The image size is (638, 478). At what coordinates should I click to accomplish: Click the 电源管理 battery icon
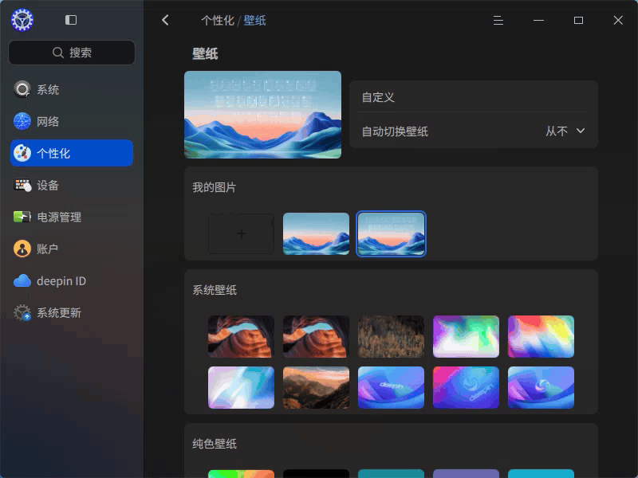22,217
